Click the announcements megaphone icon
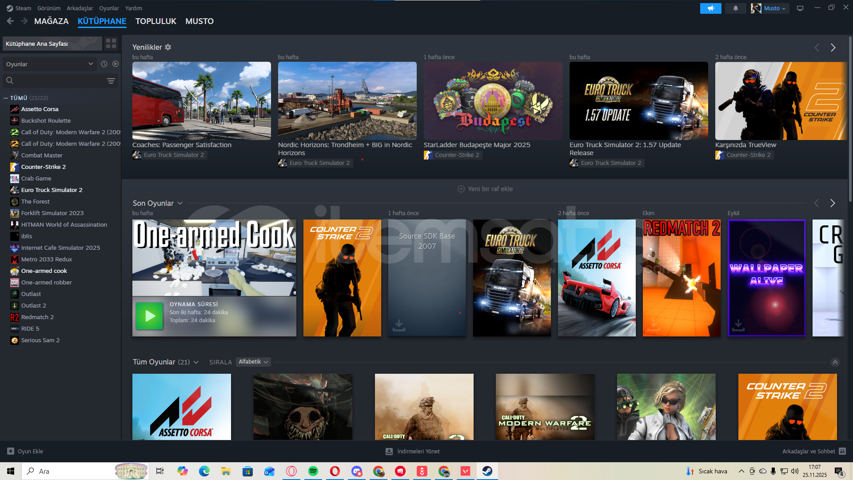853x480 pixels. click(x=710, y=8)
